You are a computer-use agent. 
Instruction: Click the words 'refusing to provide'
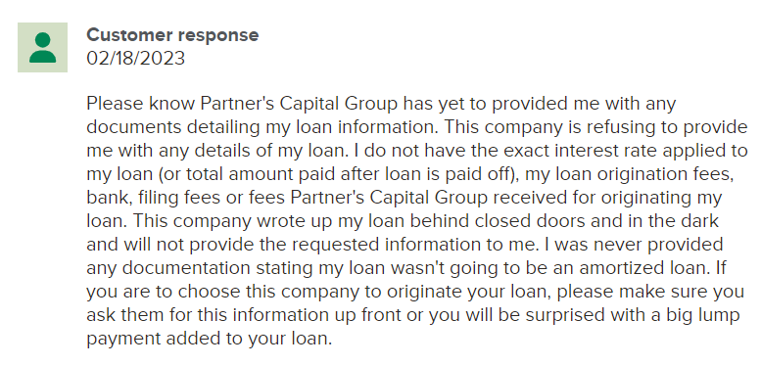tap(661, 127)
